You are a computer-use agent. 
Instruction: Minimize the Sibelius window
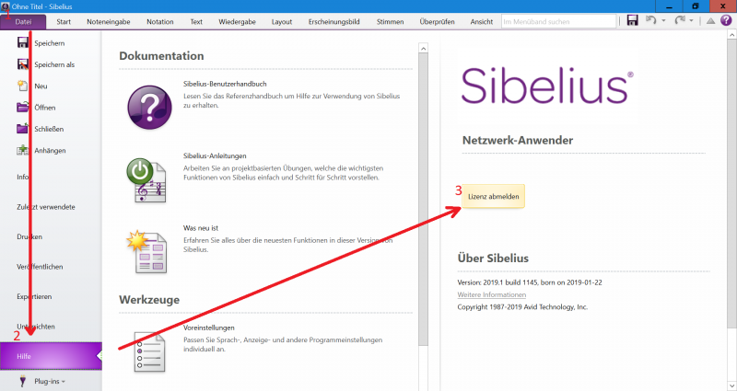pyautogui.click(x=670, y=6)
